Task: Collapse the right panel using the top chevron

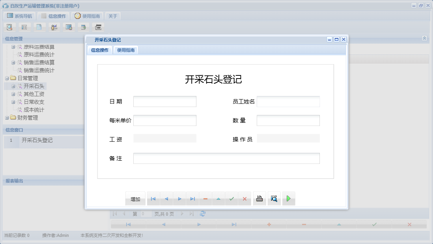Action: click(x=424, y=38)
